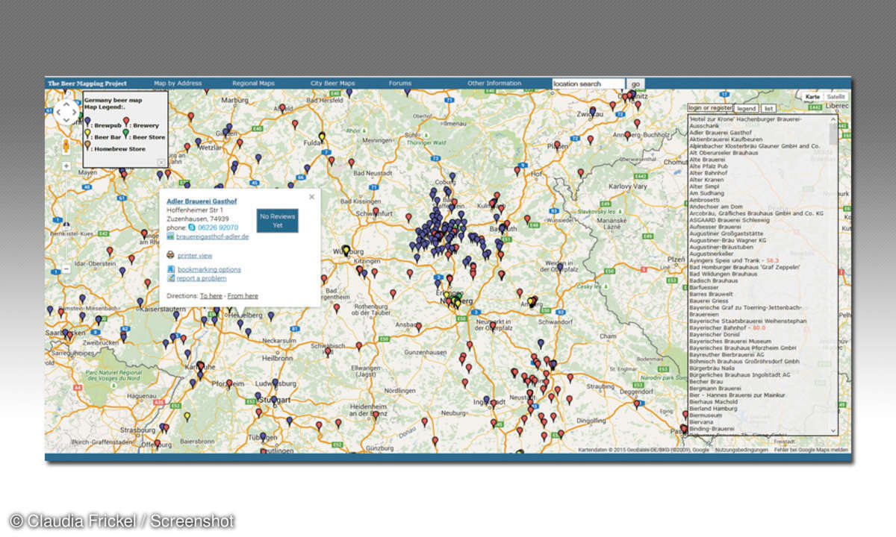This screenshot has width=896, height=537.
Task: Click report a problem link
Action: coord(202,278)
